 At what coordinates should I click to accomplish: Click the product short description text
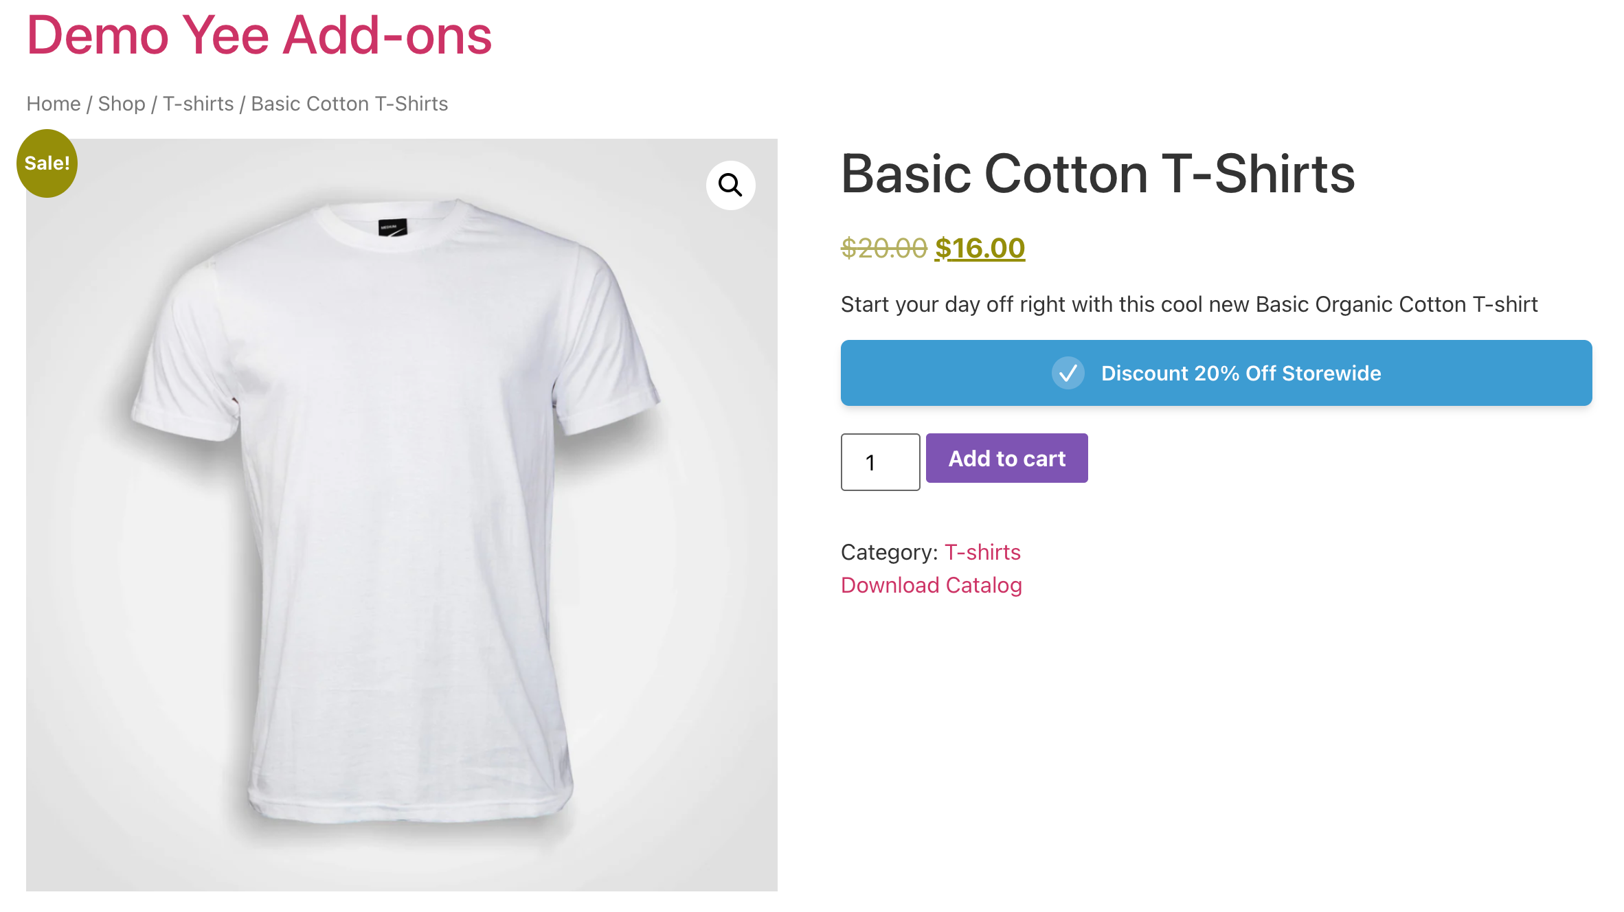[x=1188, y=304]
